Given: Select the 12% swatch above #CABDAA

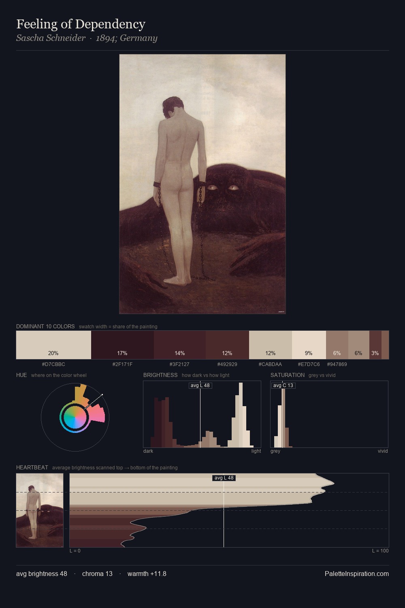Looking at the screenshot, I should click(x=271, y=345).
